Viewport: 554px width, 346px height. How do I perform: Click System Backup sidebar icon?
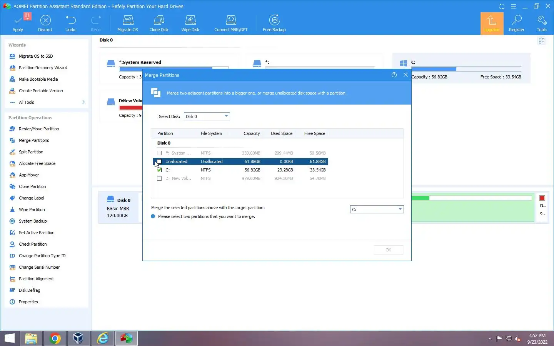point(12,221)
